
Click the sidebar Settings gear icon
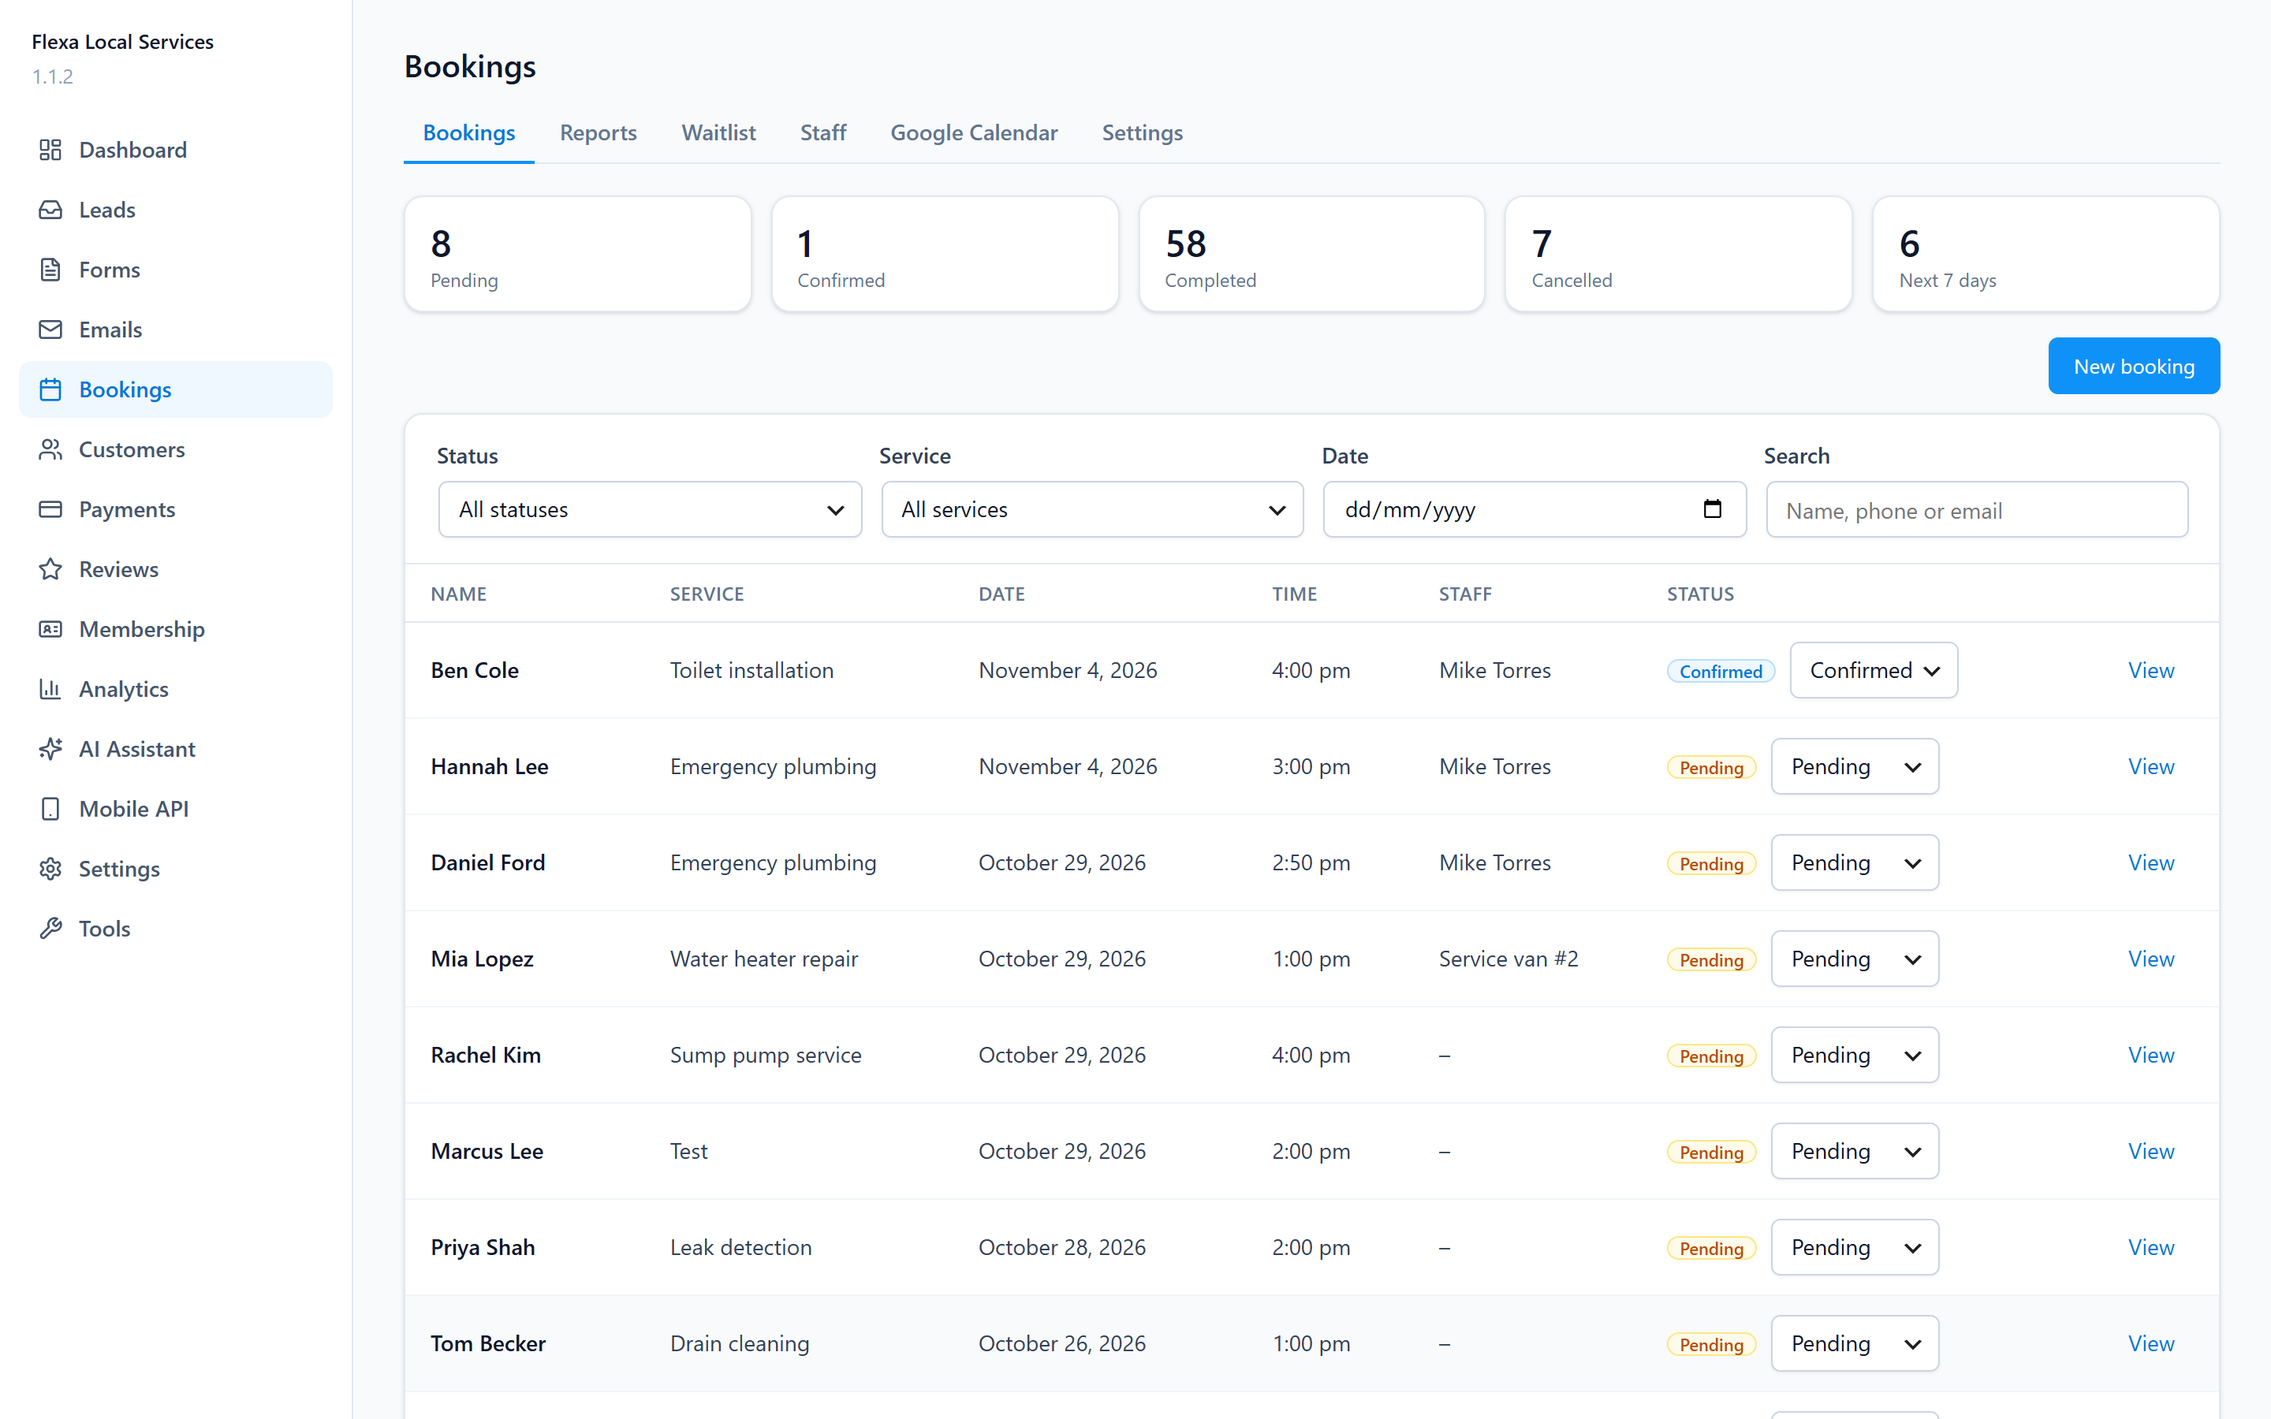50,869
